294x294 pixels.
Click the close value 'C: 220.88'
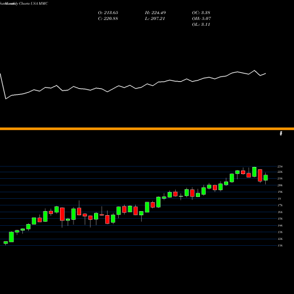pos(108,19)
